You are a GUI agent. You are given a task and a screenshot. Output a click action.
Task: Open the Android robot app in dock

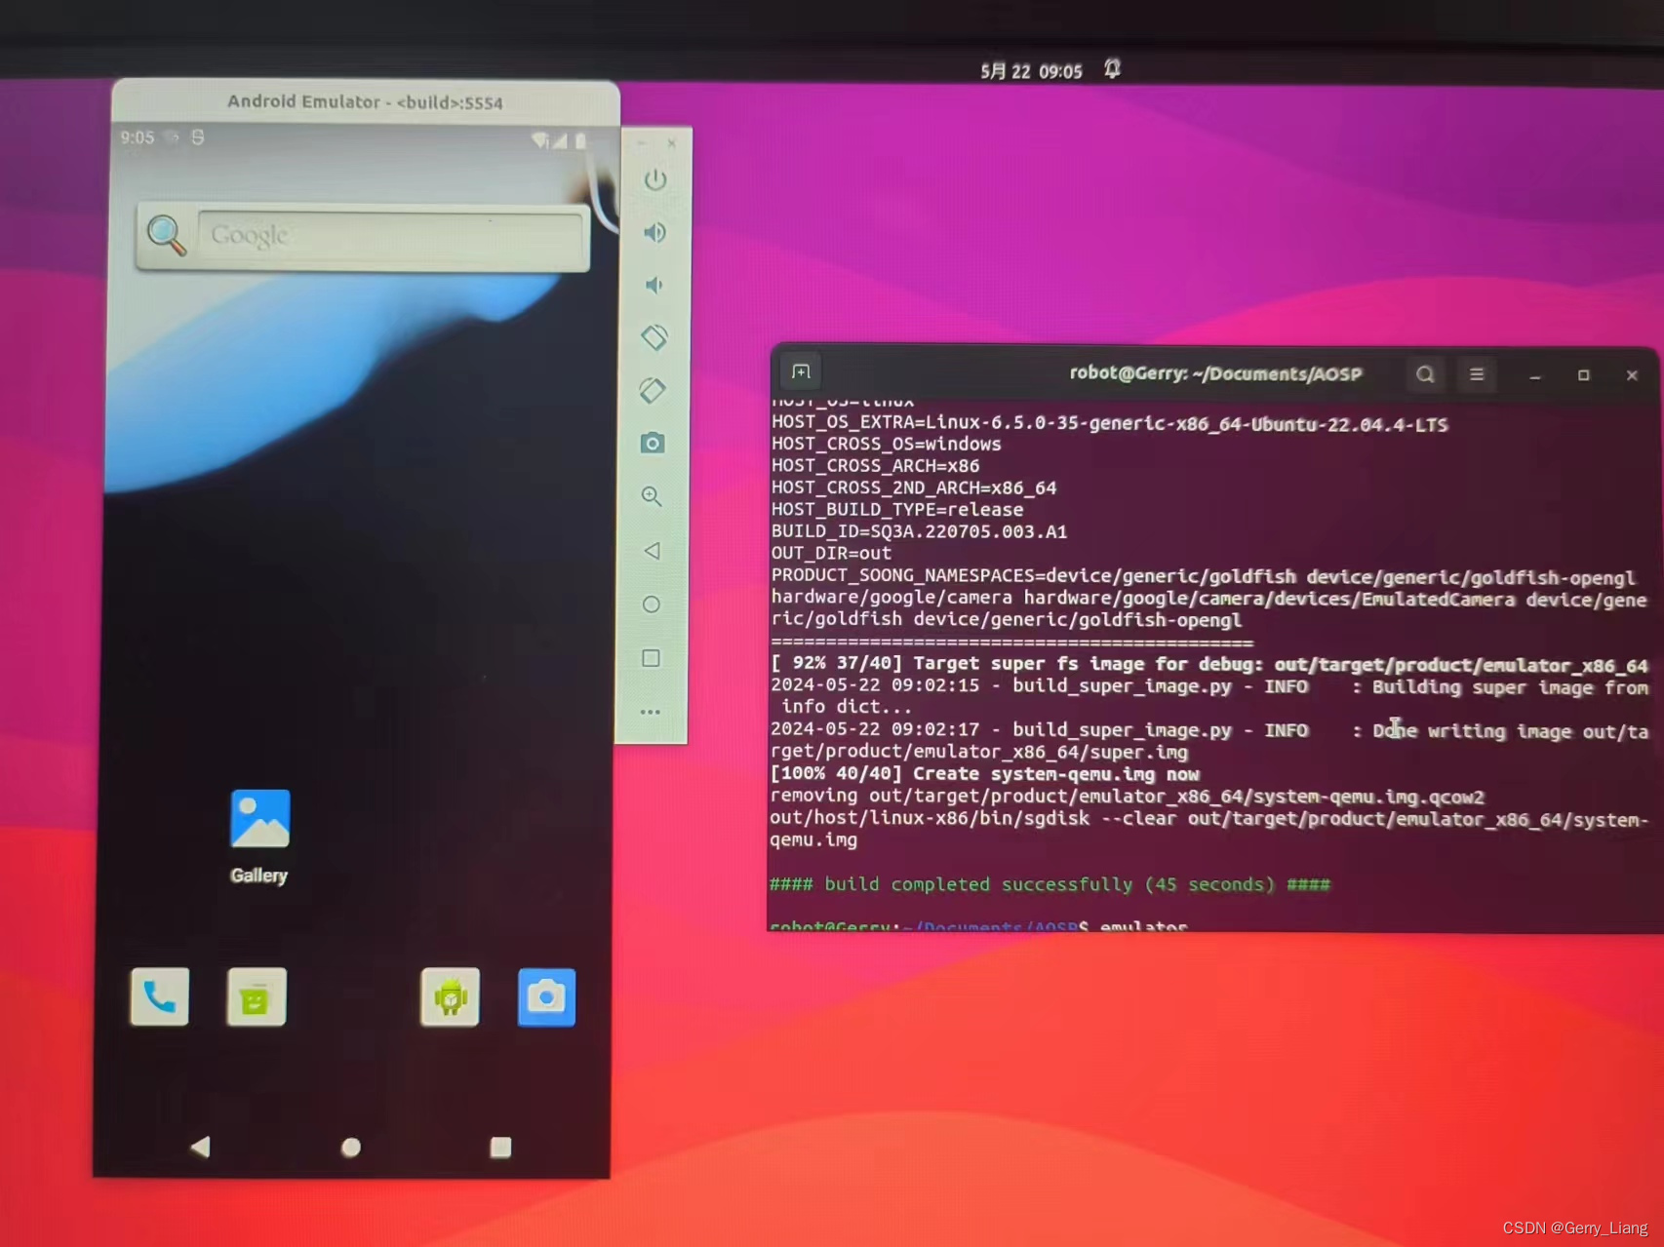[450, 996]
